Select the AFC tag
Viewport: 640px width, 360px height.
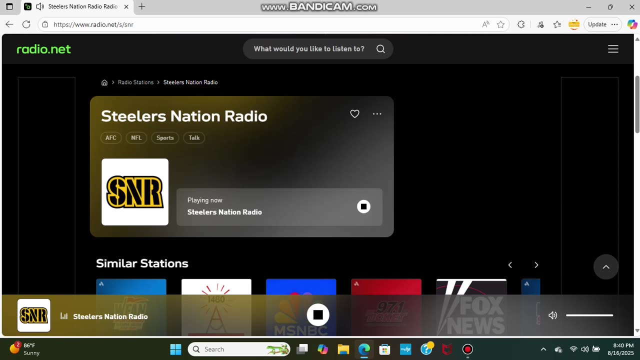tap(111, 138)
